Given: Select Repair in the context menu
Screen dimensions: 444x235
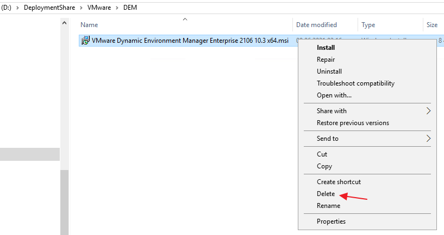Looking at the screenshot, I should click(326, 60).
